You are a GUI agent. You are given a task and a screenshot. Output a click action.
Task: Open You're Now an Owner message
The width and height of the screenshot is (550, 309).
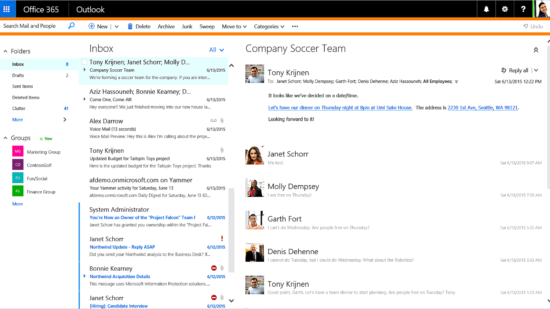[x=154, y=217]
